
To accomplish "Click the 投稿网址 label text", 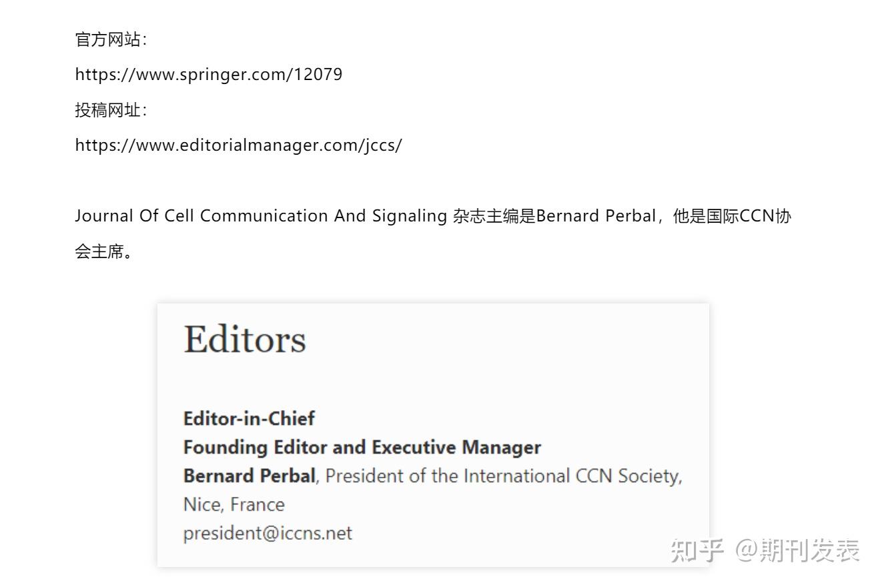I will 111,110.
